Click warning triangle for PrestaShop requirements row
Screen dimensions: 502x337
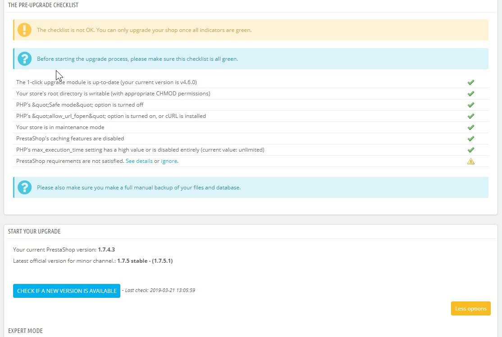tap(470, 161)
